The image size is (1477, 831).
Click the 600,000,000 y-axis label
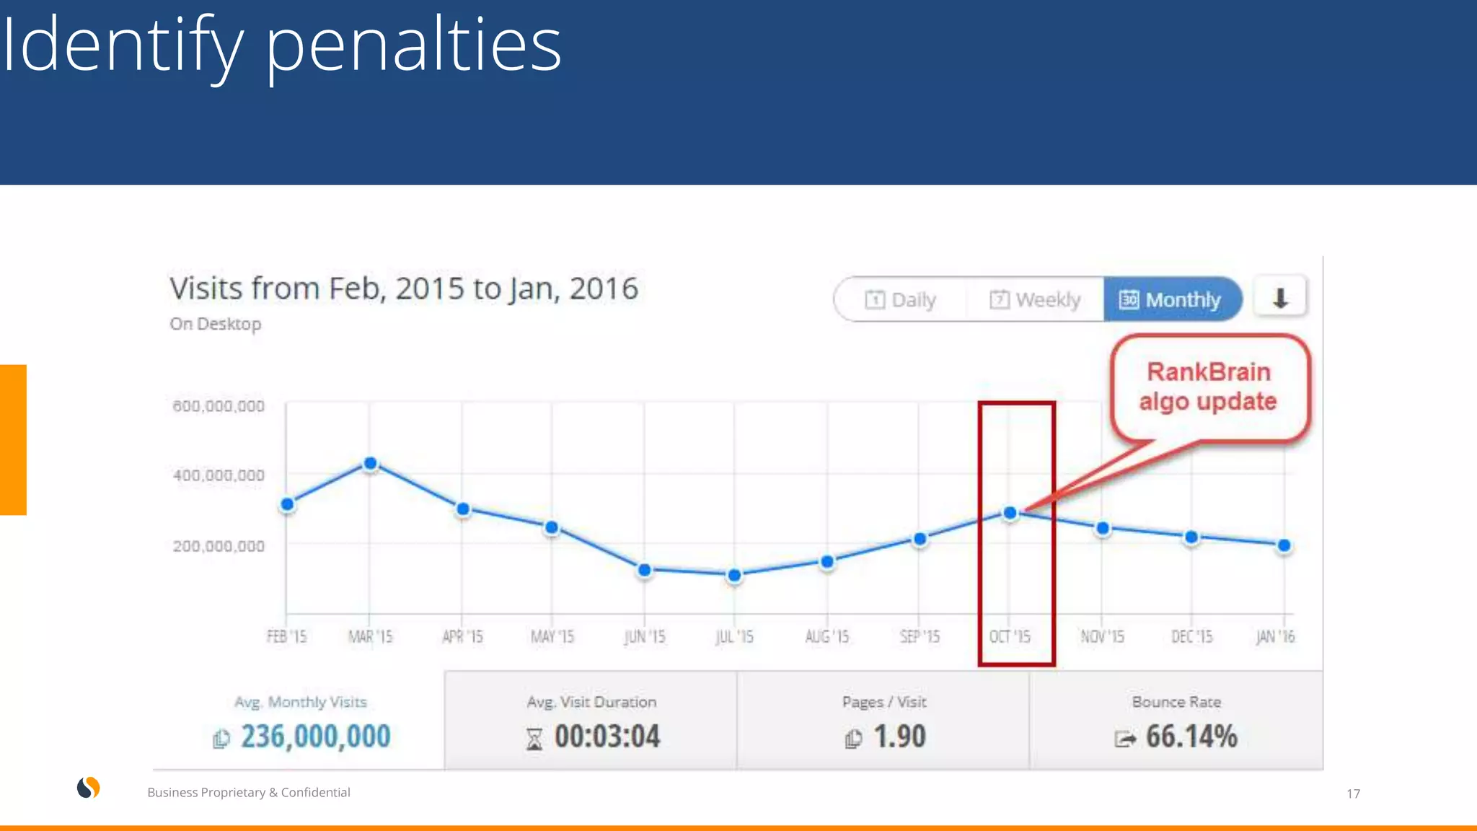coord(219,406)
